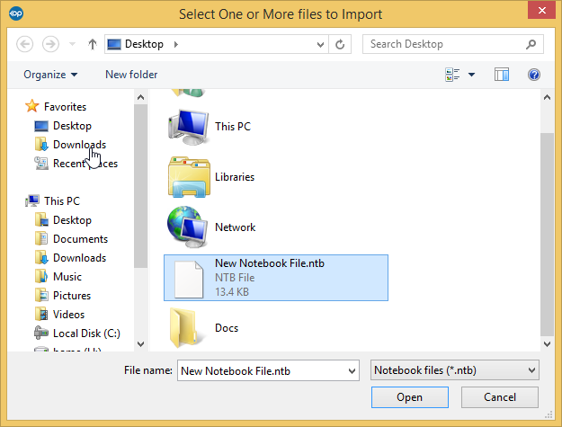This screenshot has width=562, height=427.
Task: Select the Favorites star heading
Action: pos(56,106)
